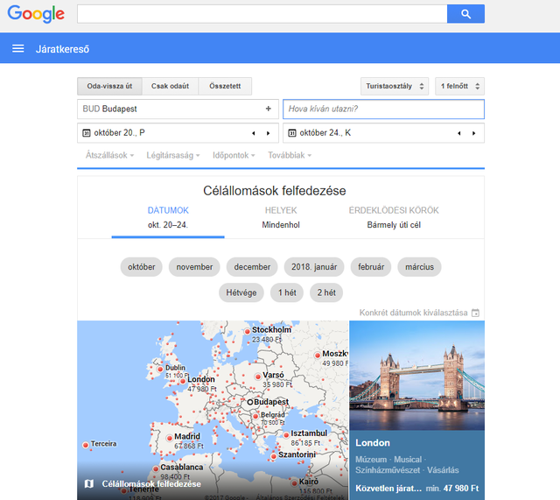The height and width of the screenshot is (500, 560).
Task: Click the Stockholm map marker
Action: (x=247, y=332)
